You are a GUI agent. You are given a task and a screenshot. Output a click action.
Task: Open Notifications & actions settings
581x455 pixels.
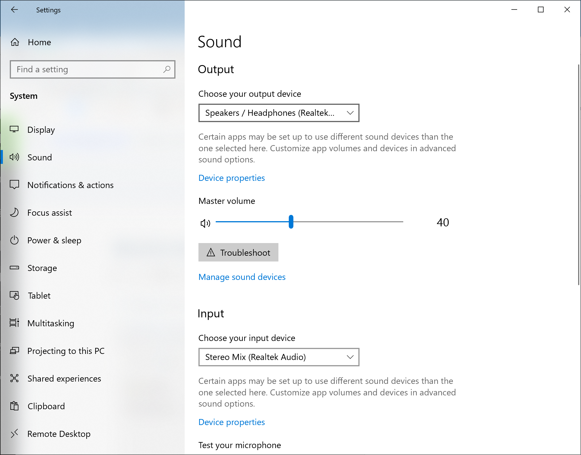point(70,185)
